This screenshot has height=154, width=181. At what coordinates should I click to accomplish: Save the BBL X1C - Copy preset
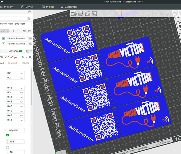click(x=23, y=57)
